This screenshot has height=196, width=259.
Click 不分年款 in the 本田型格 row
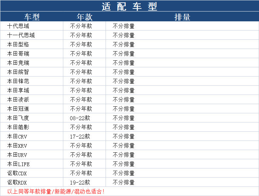(x=81, y=44)
